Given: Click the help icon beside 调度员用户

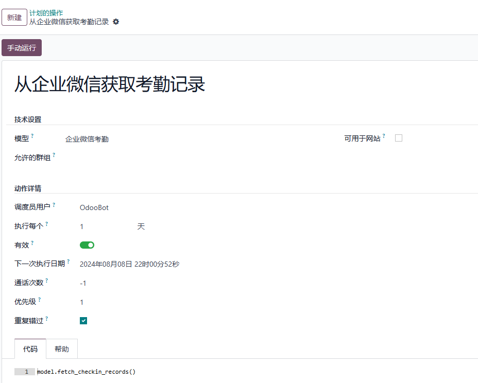Looking at the screenshot, I should coord(54,205).
